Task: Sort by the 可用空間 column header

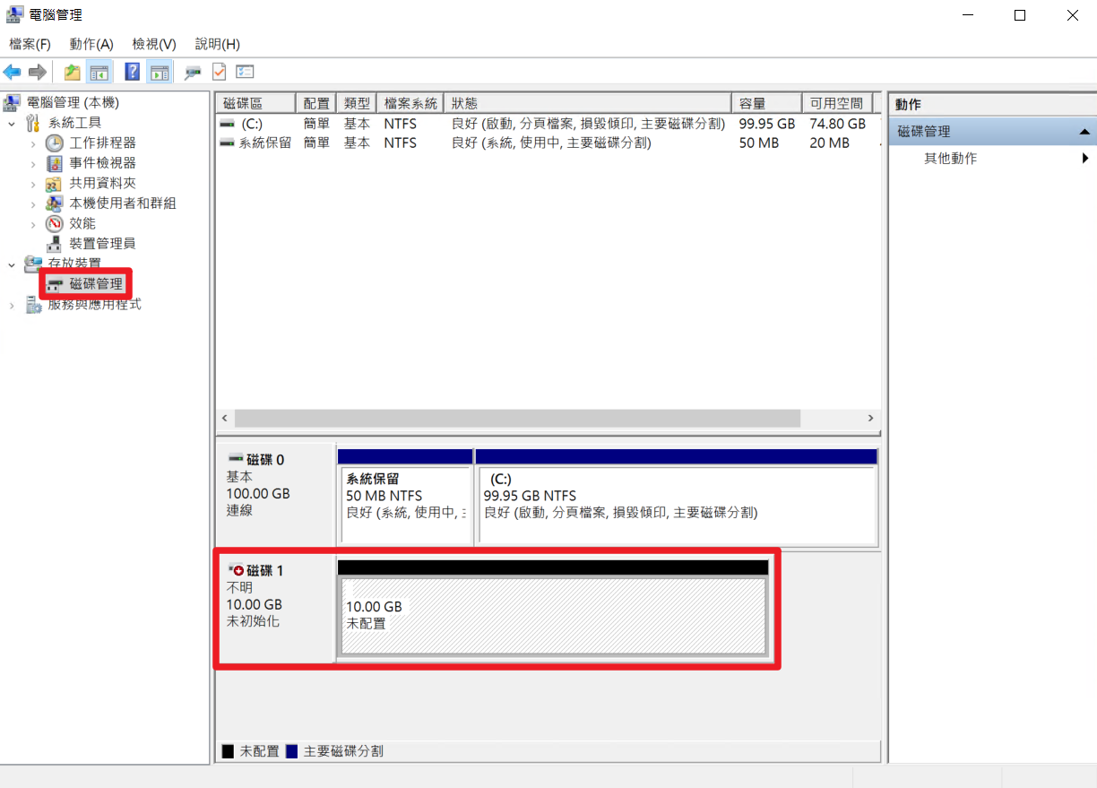Action: click(x=837, y=104)
